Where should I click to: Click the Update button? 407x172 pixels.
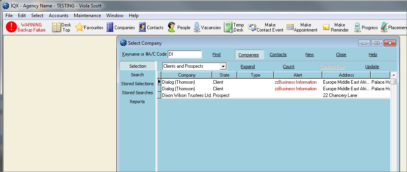372,67
